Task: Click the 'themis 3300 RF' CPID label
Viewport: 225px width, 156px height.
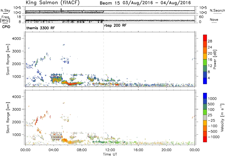Action: click(x=40, y=28)
